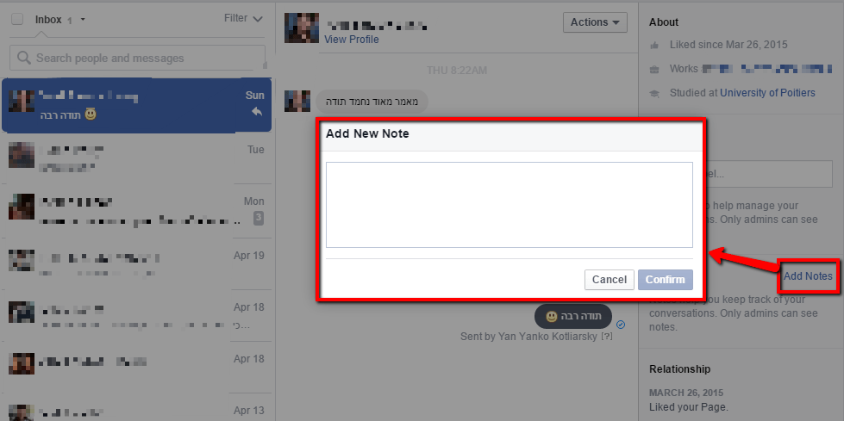
Task: Open the Actions dropdown menu
Action: (x=595, y=22)
